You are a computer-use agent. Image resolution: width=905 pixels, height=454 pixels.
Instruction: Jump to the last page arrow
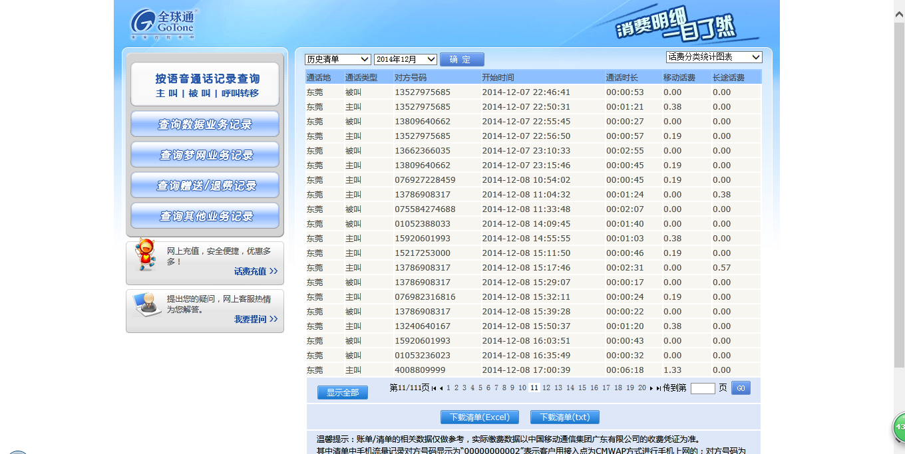(x=659, y=388)
